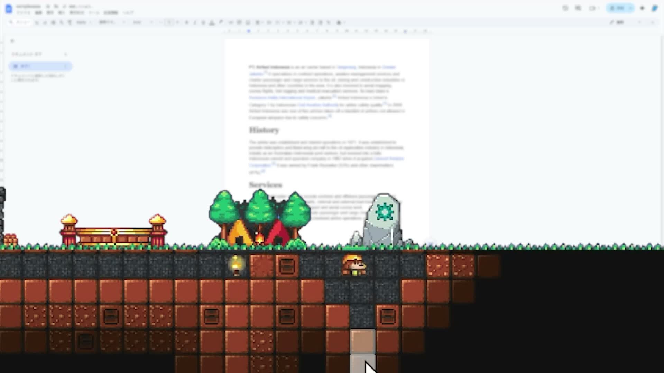664x373 pixels.
Task: Click the font size input field
Action: [x=169, y=22]
